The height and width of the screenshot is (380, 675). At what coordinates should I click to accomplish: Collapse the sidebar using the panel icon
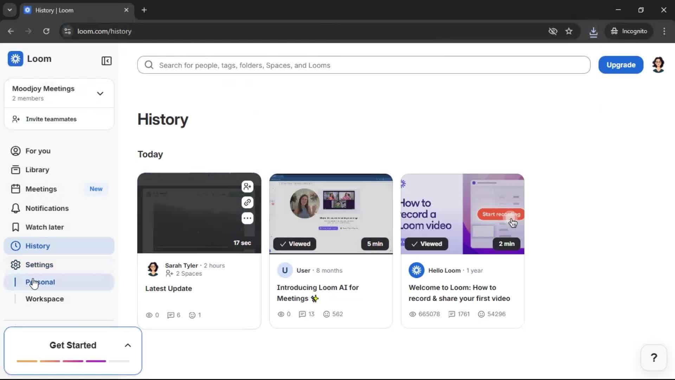click(107, 61)
